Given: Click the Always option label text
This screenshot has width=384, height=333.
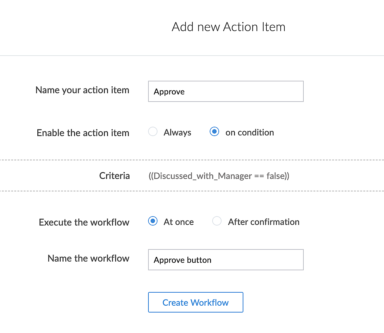Looking at the screenshot, I should [x=177, y=132].
